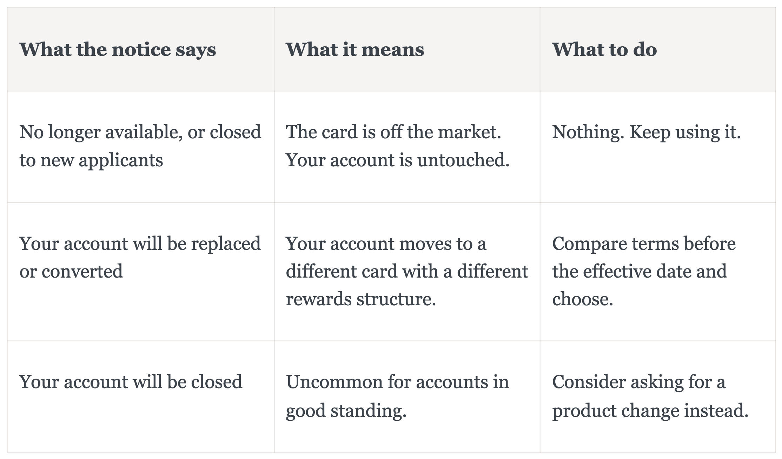Click the 'Compare terms before the effective date' cell

tap(658, 272)
